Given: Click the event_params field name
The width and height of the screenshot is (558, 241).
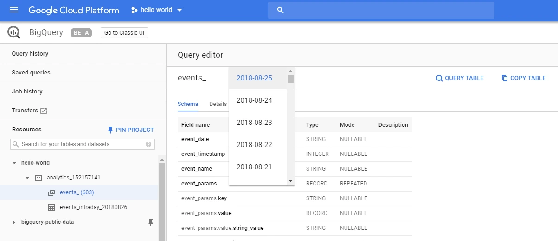Looking at the screenshot, I should (199, 184).
